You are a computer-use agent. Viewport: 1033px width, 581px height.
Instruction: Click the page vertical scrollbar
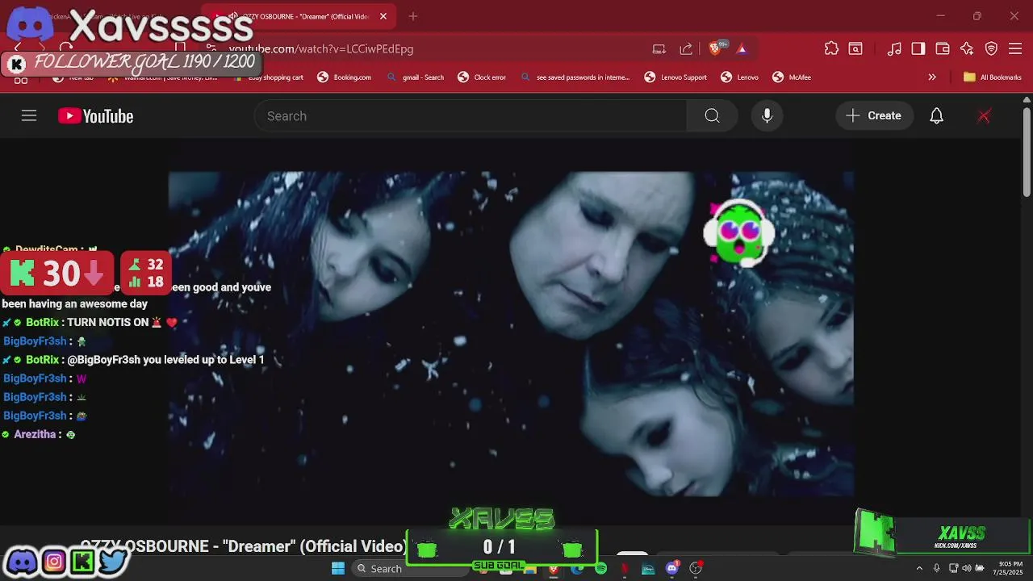click(x=1027, y=153)
